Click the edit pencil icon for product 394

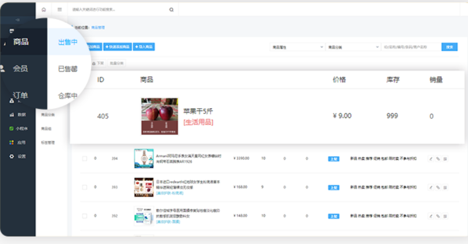tap(430, 159)
